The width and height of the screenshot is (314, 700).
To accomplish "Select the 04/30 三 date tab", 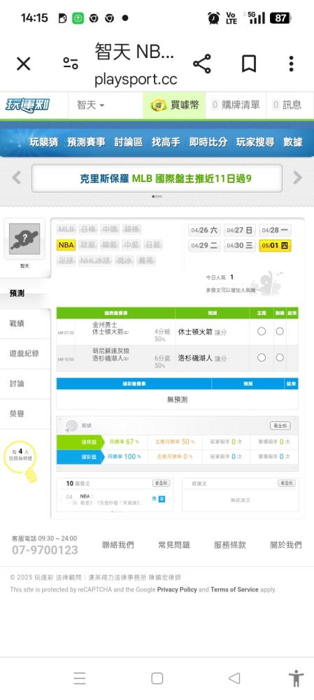I will 240,245.
